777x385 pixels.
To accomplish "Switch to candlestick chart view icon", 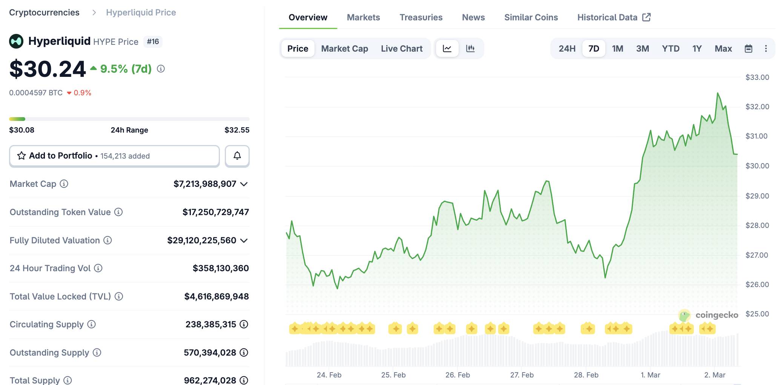I will [x=470, y=49].
